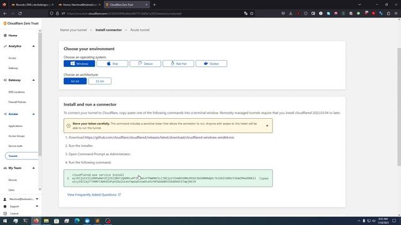
Task: Show hidden system tray icons
Action: click(x=359, y=221)
